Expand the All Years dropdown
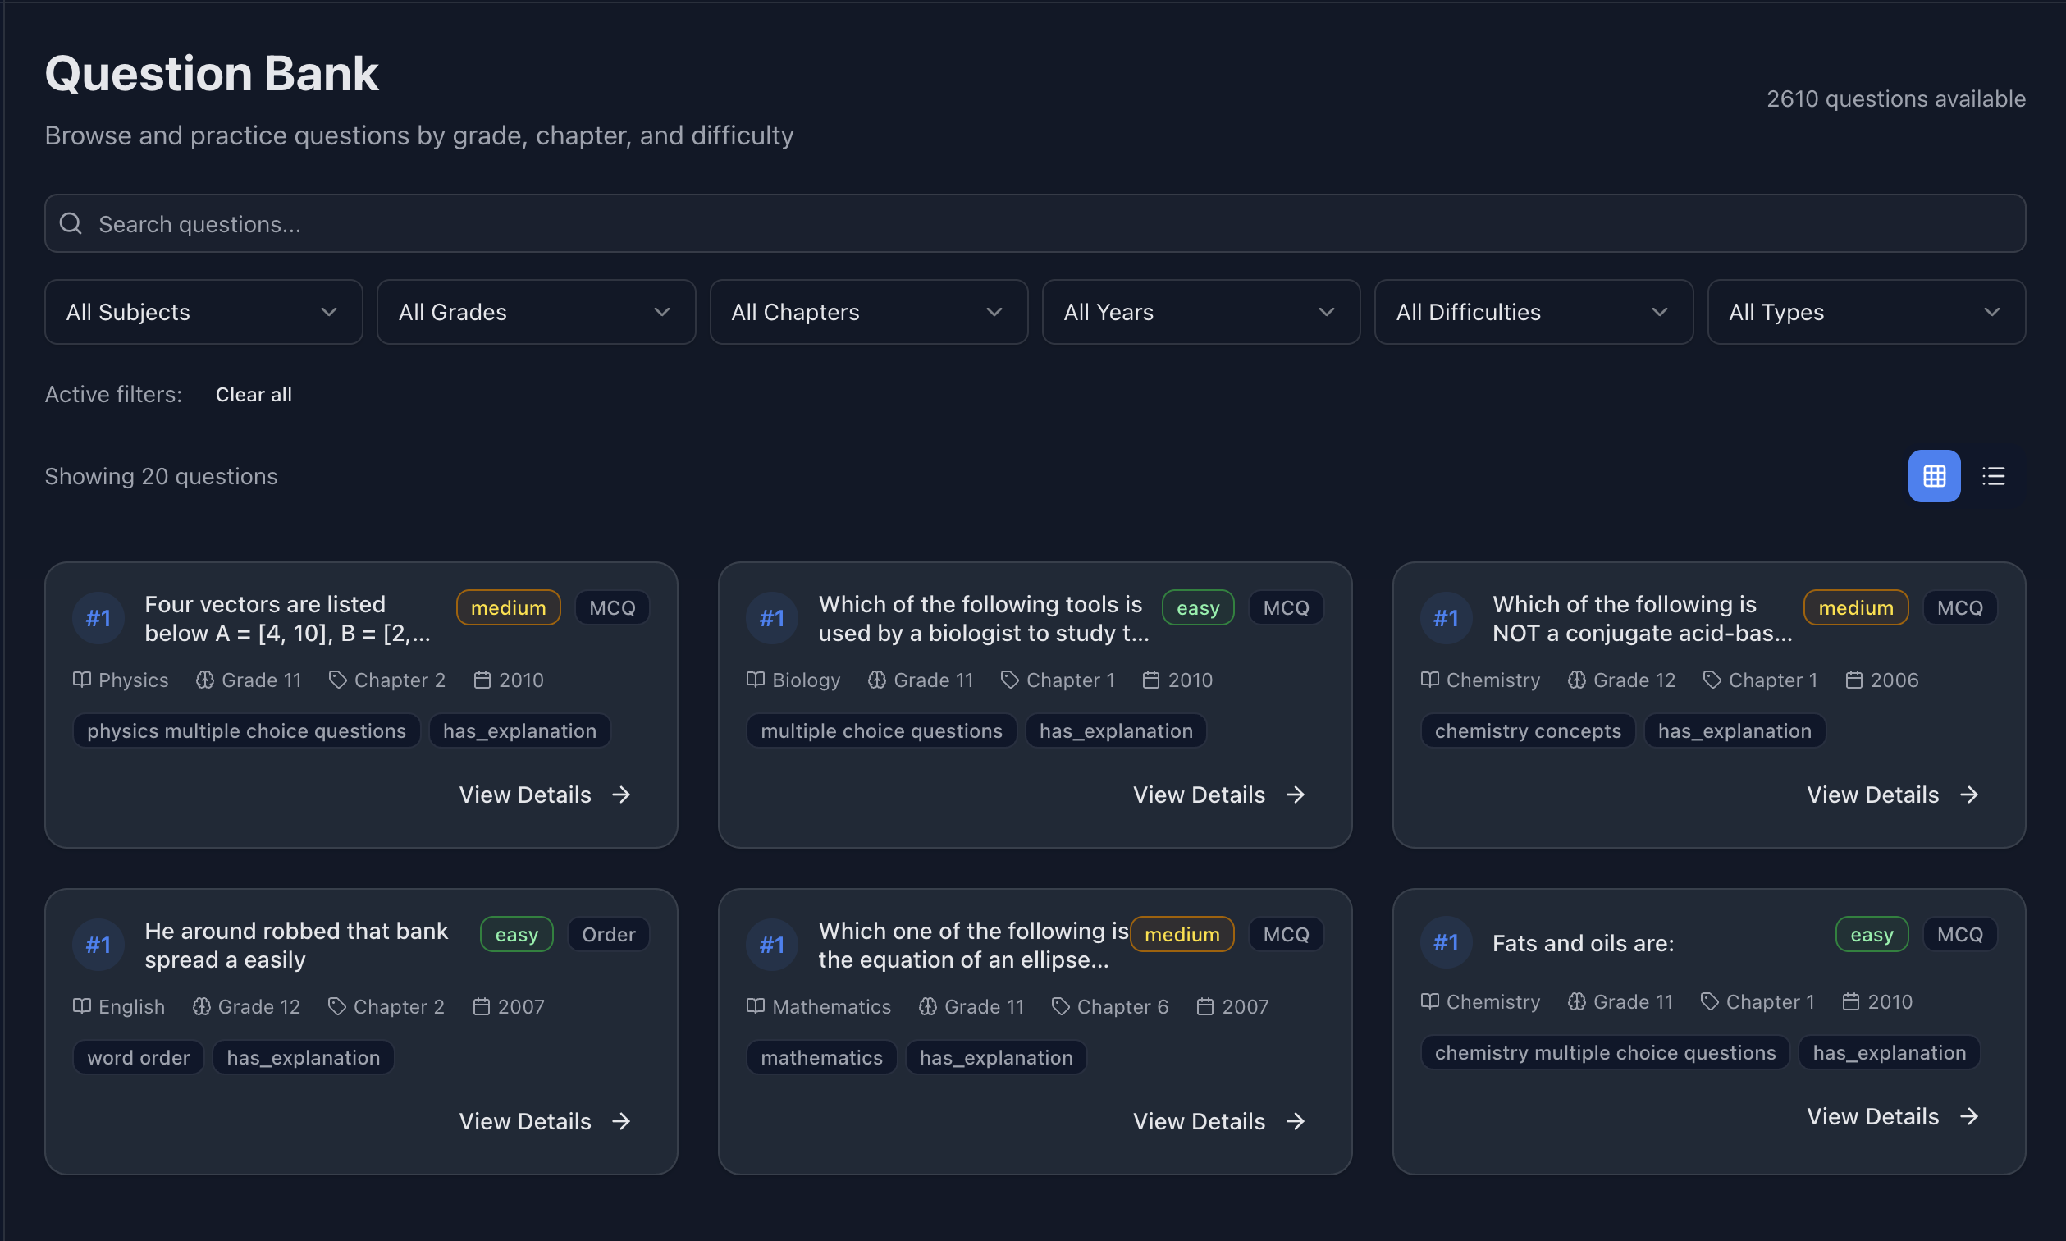This screenshot has height=1241, width=2066. (1200, 312)
